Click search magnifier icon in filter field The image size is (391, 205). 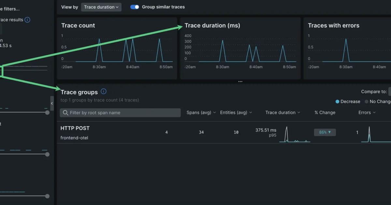(x=65, y=113)
